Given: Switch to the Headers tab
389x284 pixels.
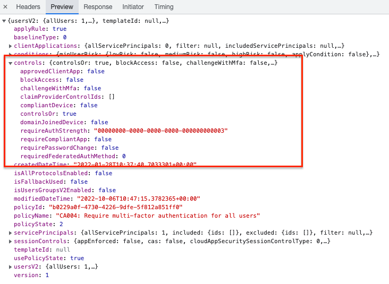Looking at the screenshot, I should (28, 7).
